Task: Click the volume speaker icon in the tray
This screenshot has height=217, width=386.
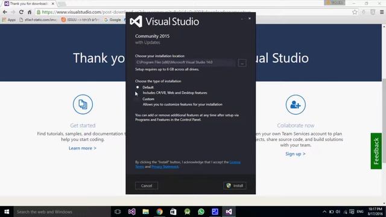Action: 338,212
